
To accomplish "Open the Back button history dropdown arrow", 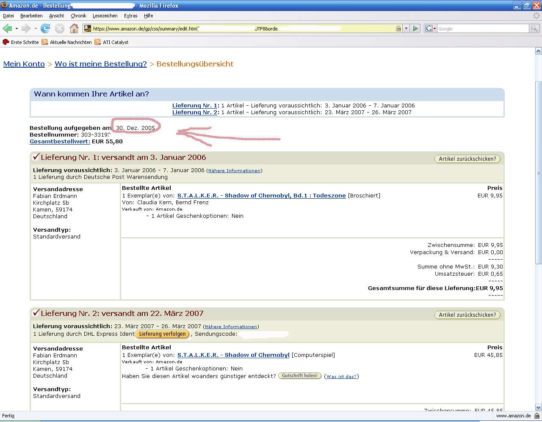I will pyautogui.click(x=17, y=29).
